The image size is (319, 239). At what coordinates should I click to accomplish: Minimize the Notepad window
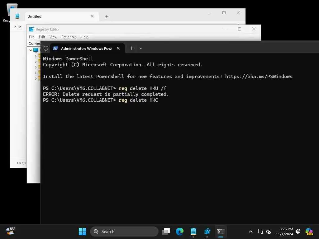coord(210,12)
